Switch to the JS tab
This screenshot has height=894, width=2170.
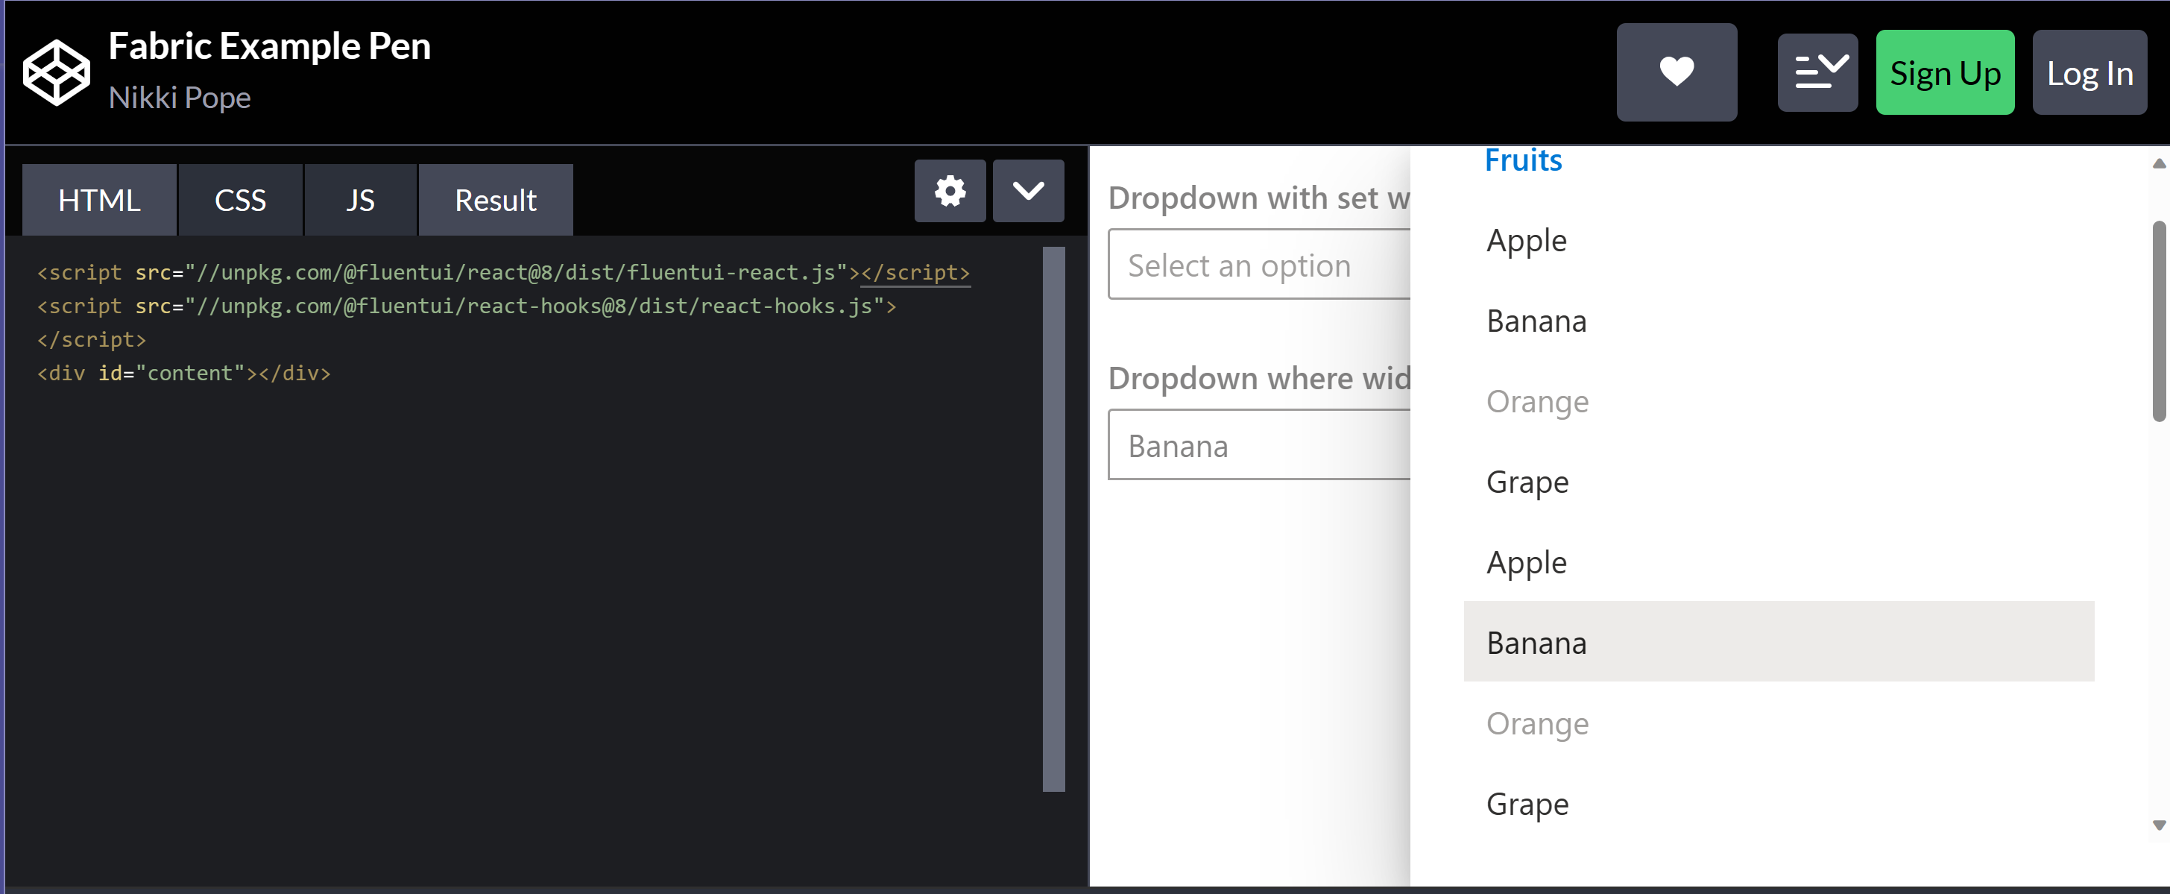click(x=361, y=200)
